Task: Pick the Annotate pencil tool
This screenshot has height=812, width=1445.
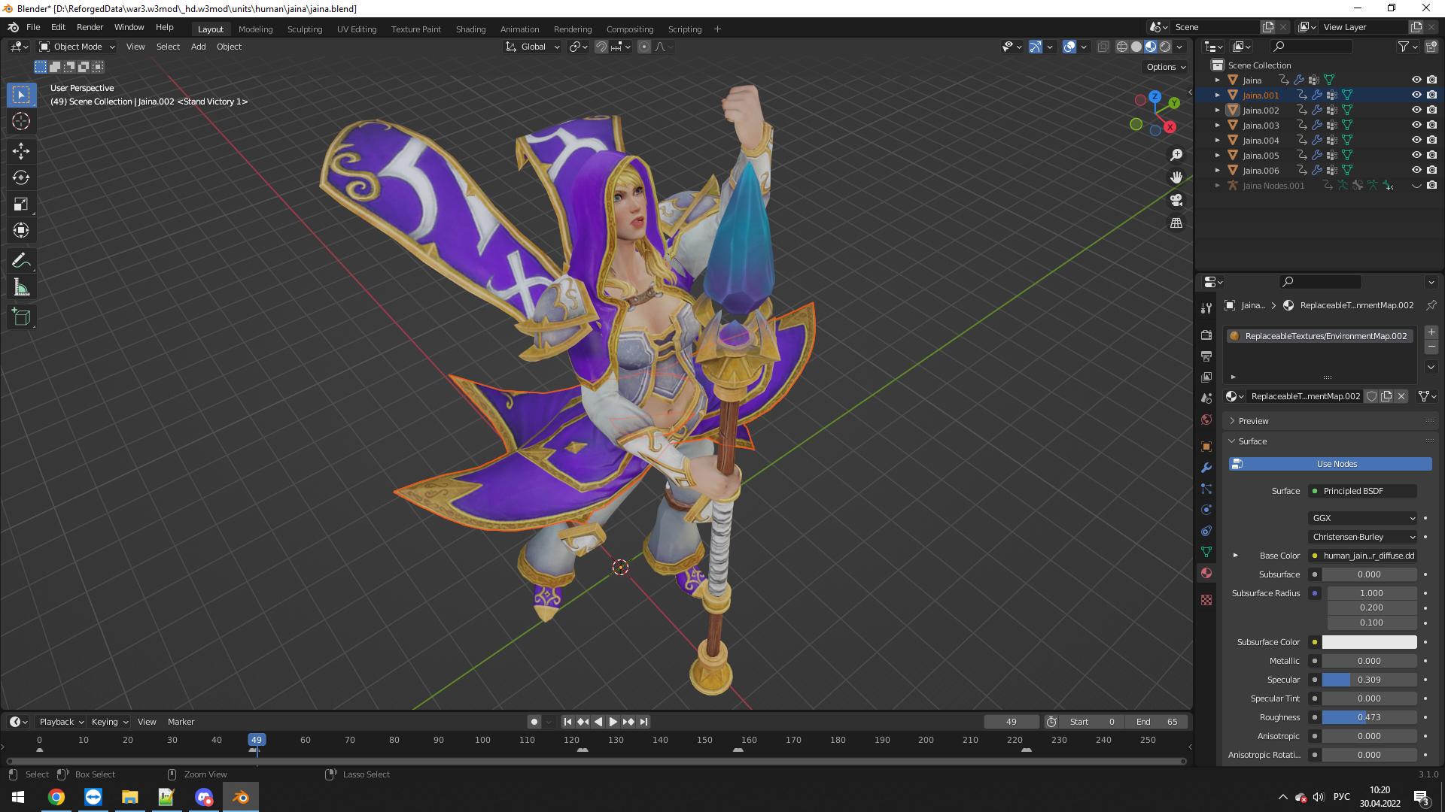Action: [x=21, y=261]
